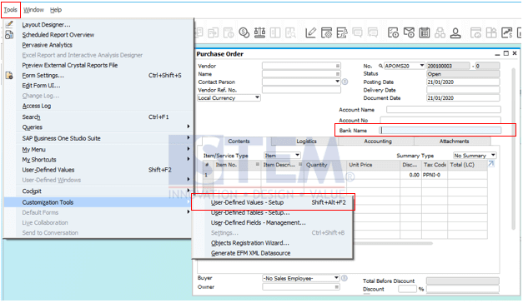
Task: Click the item grid horizontal scrollbar
Action: coord(392,243)
